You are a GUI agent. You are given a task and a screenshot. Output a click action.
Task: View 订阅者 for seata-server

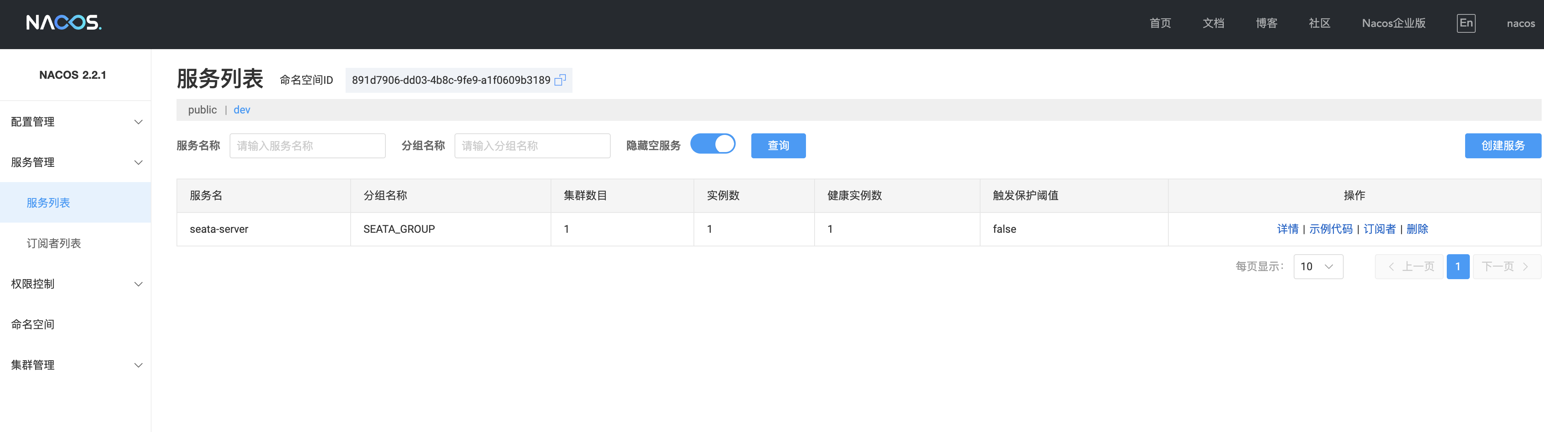[1379, 229]
